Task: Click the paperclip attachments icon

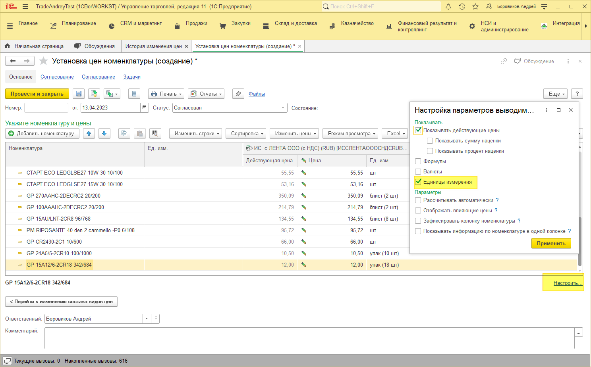Action: (238, 94)
